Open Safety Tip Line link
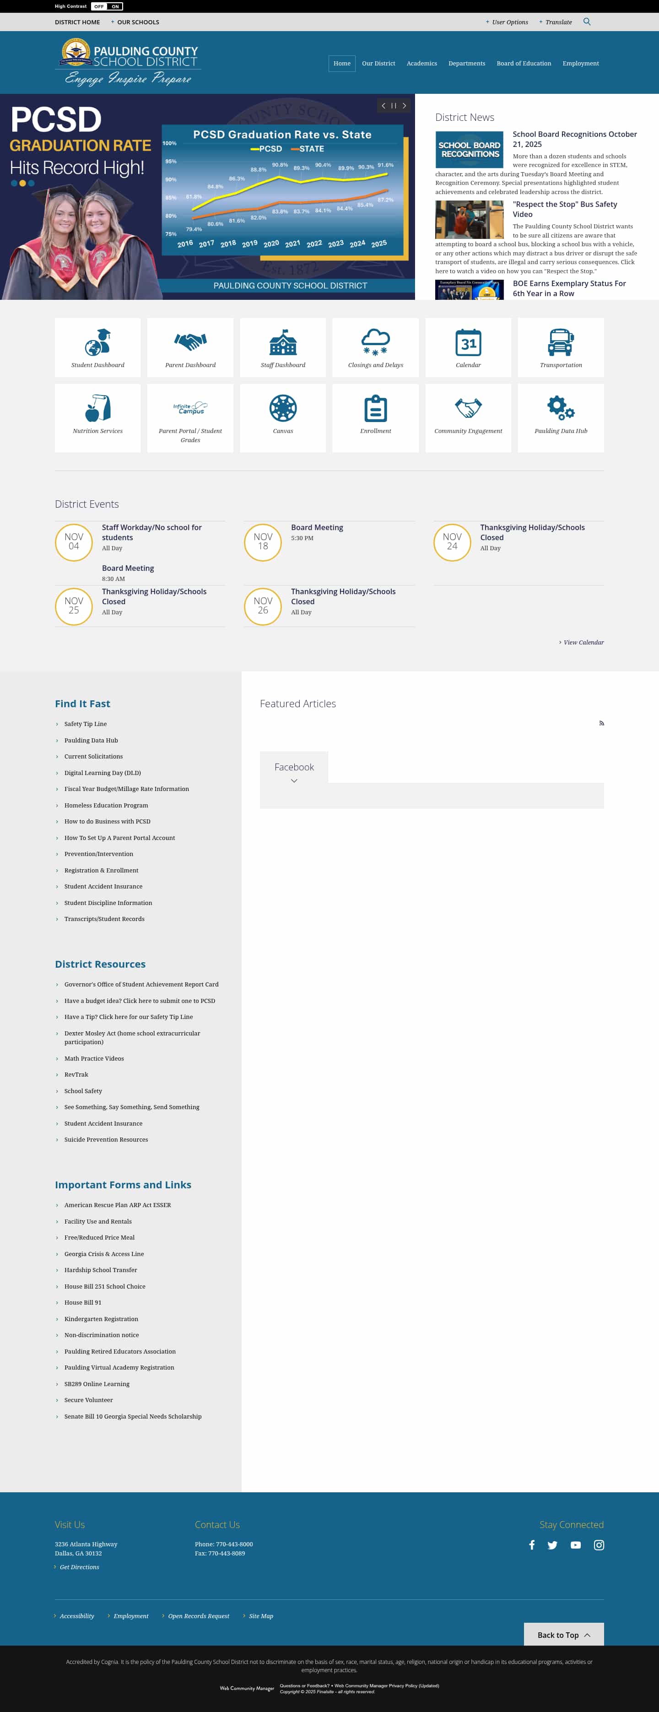 click(x=86, y=724)
